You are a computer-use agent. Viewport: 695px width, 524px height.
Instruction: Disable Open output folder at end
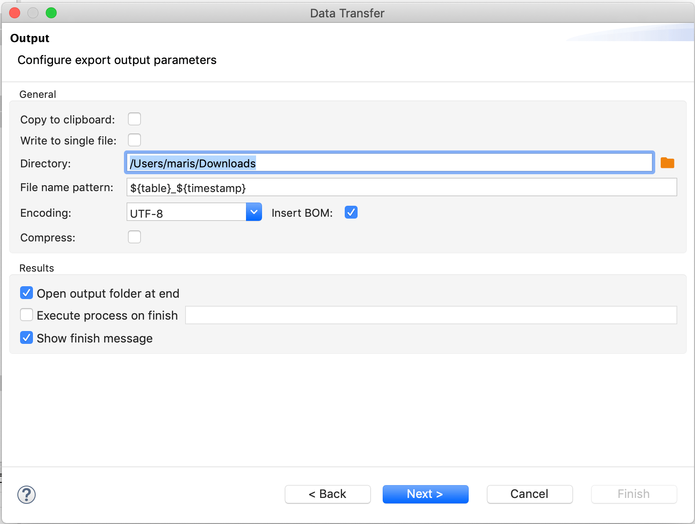click(26, 293)
